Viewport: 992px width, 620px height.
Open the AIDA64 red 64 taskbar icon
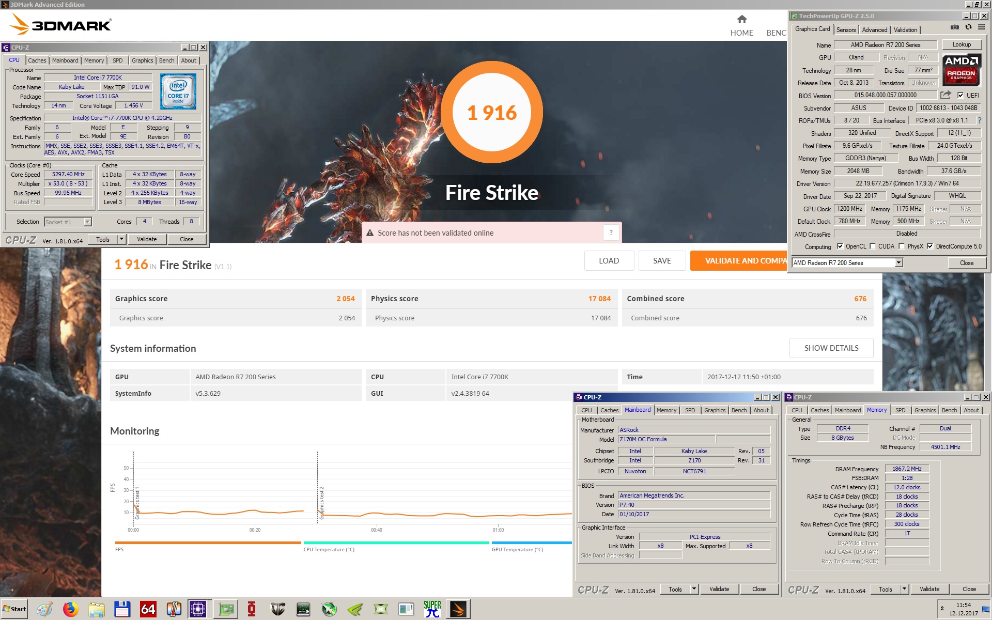click(148, 610)
